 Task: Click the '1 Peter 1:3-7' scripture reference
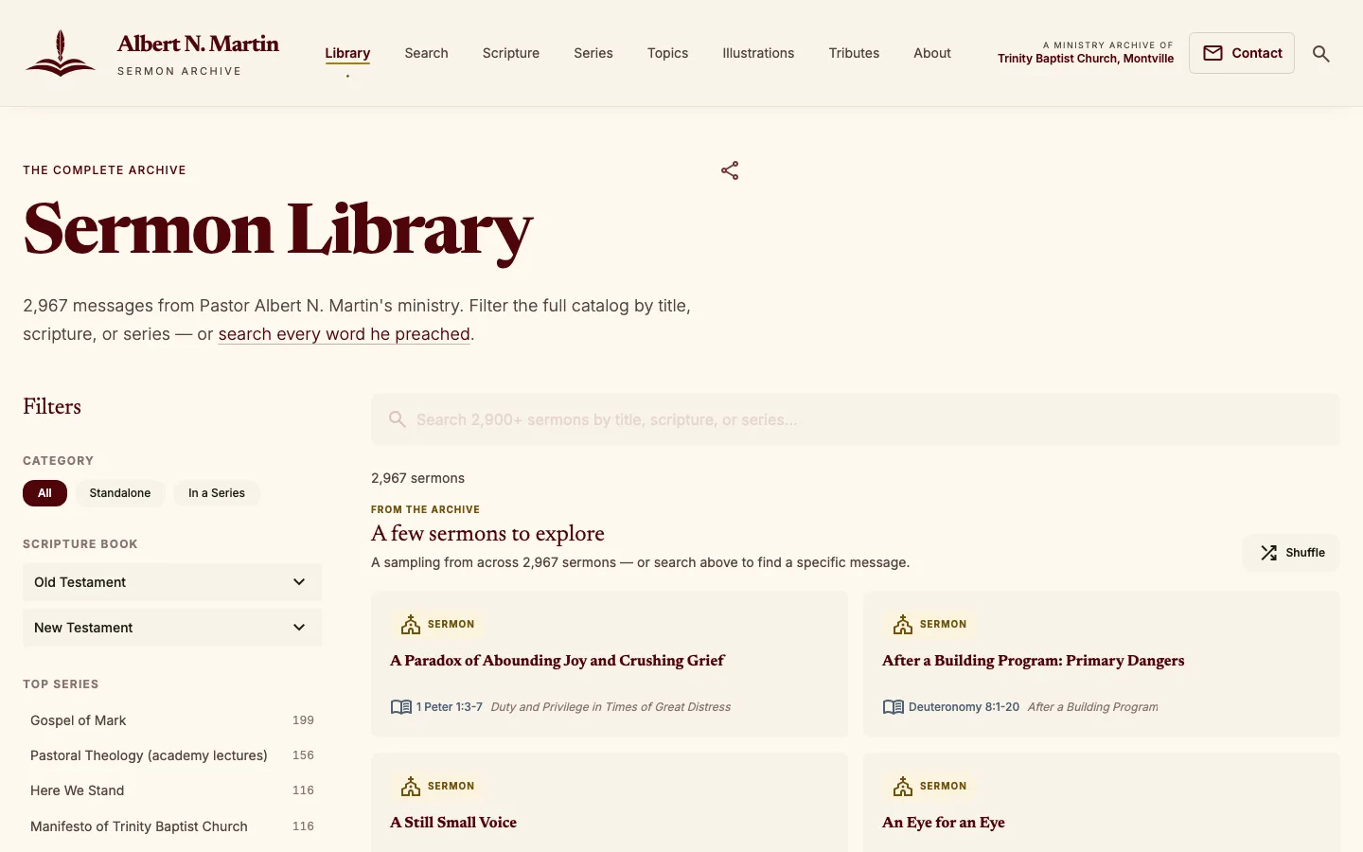coord(450,707)
